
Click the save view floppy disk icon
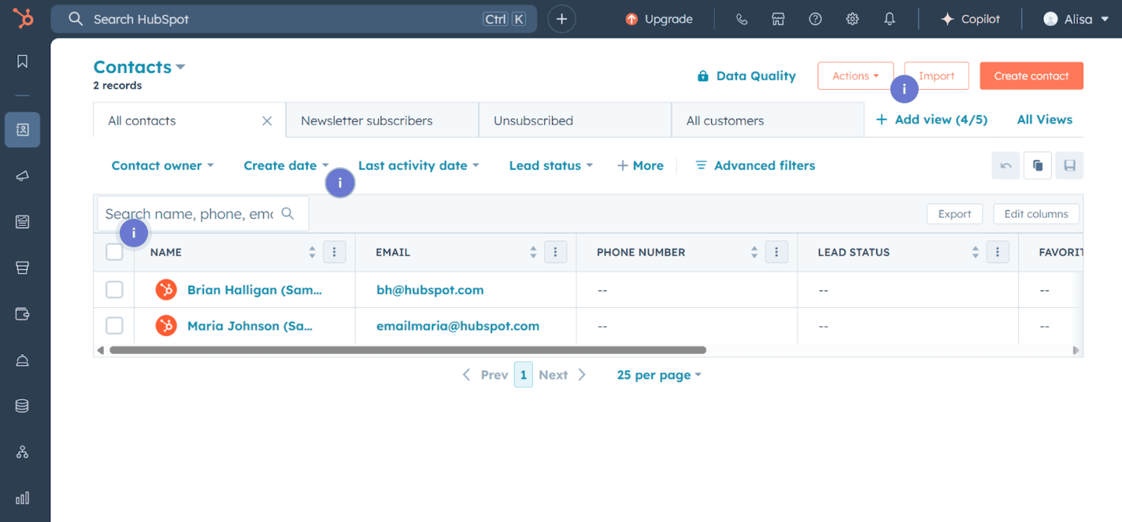coord(1069,165)
